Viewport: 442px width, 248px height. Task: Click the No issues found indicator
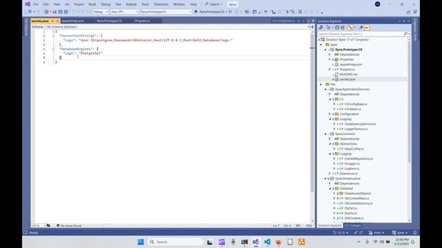pyautogui.click(x=69, y=225)
